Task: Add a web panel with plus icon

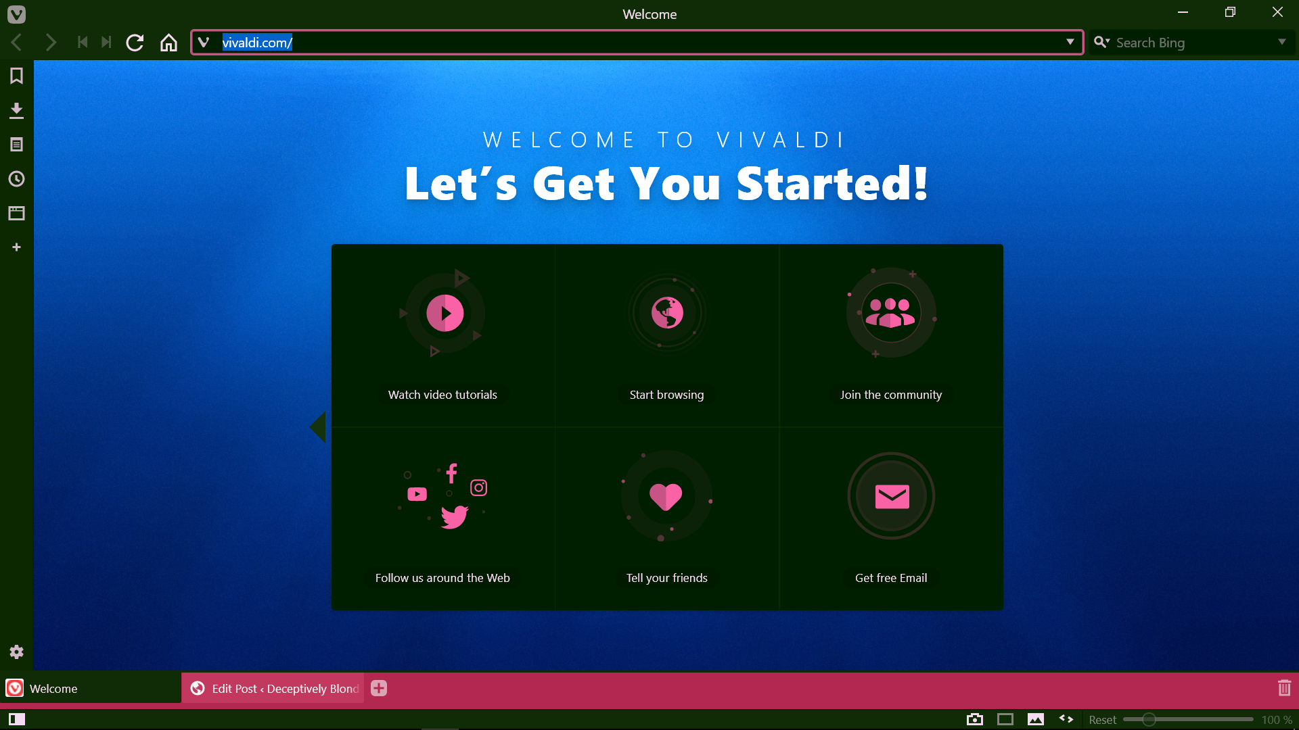Action: 16,247
